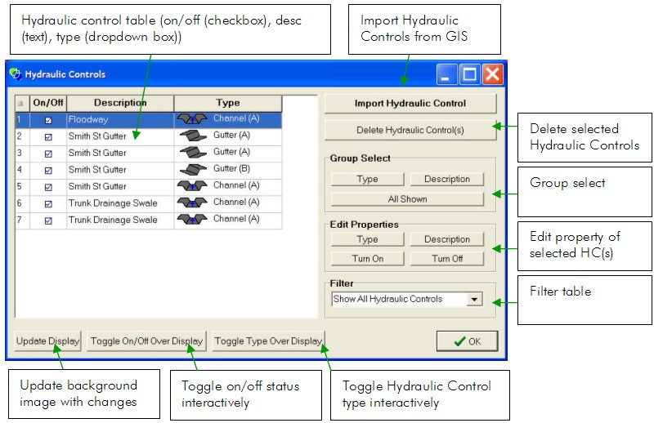Viewport: 654px width, 423px height.
Task: Toggle the On/Off checkbox in row 6
Action: 48,203
